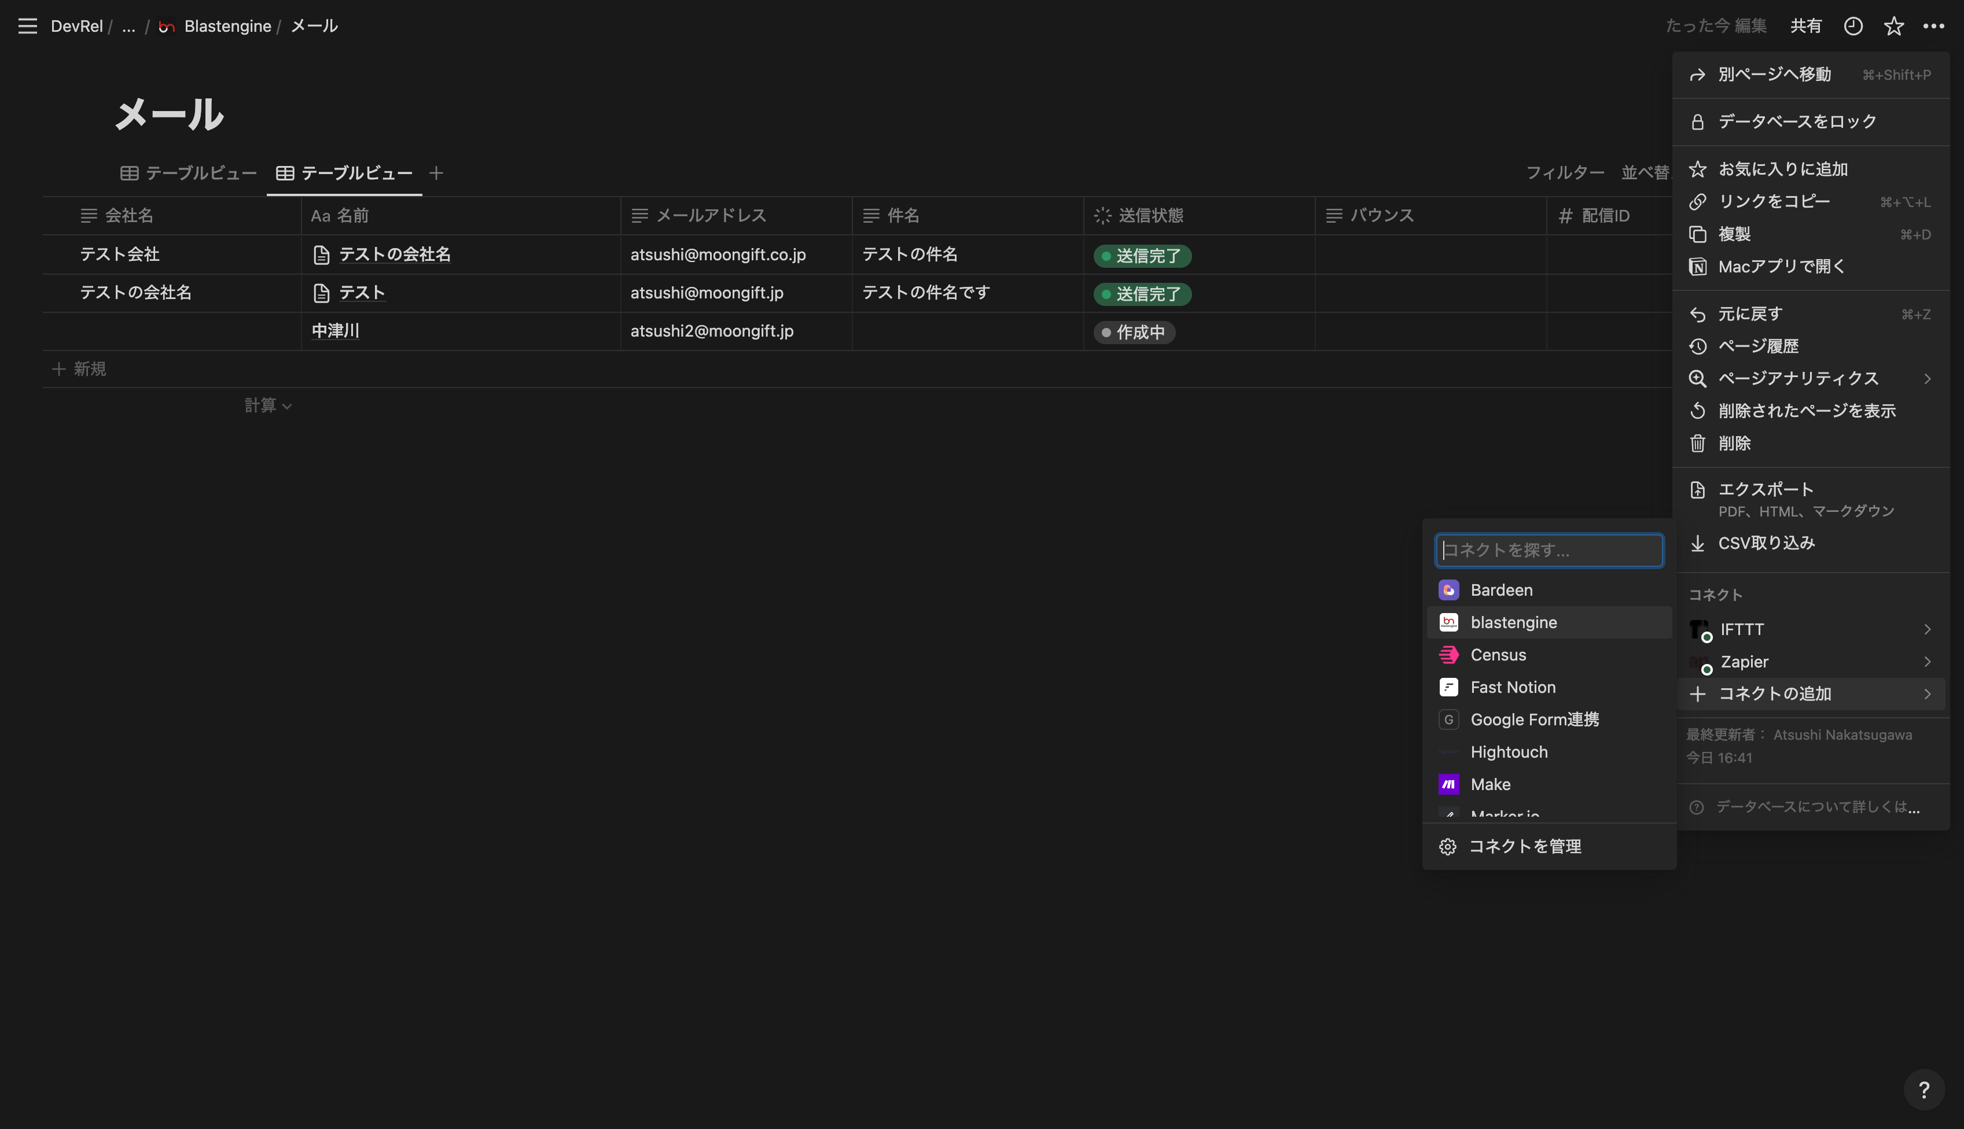
Task: Select the Bardeen connection
Action: coord(1501,590)
